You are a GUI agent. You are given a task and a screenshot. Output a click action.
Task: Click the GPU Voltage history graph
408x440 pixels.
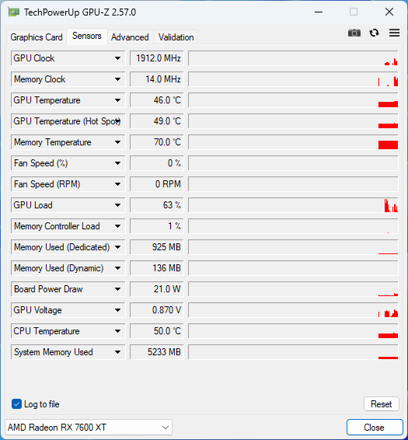pos(293,310)
